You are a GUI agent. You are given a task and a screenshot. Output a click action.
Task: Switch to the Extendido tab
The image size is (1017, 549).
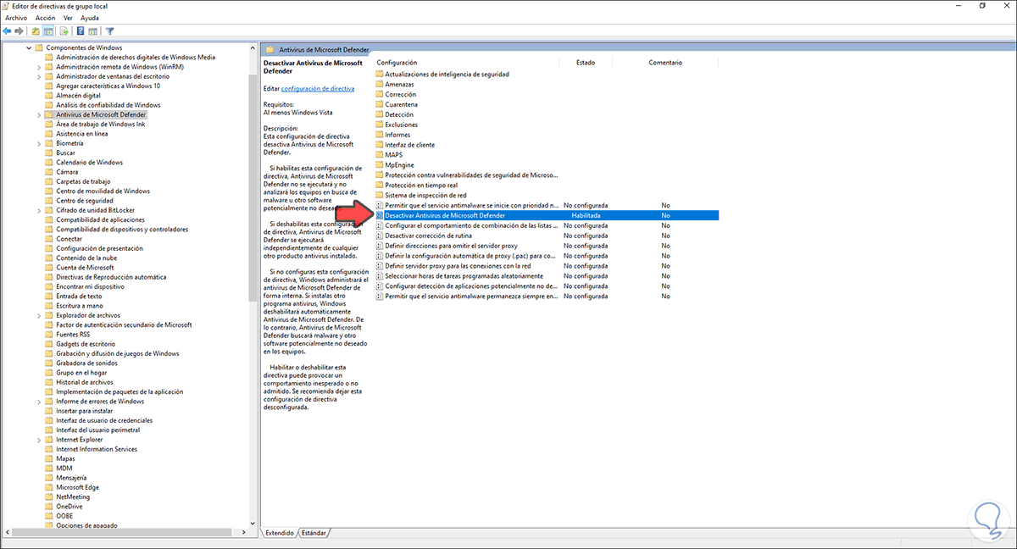coord(279,533)
